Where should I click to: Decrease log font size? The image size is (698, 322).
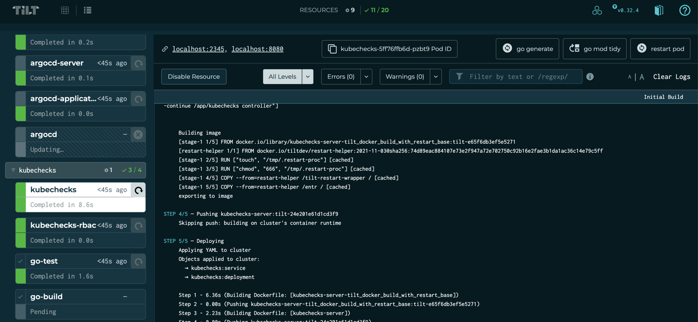629,77
